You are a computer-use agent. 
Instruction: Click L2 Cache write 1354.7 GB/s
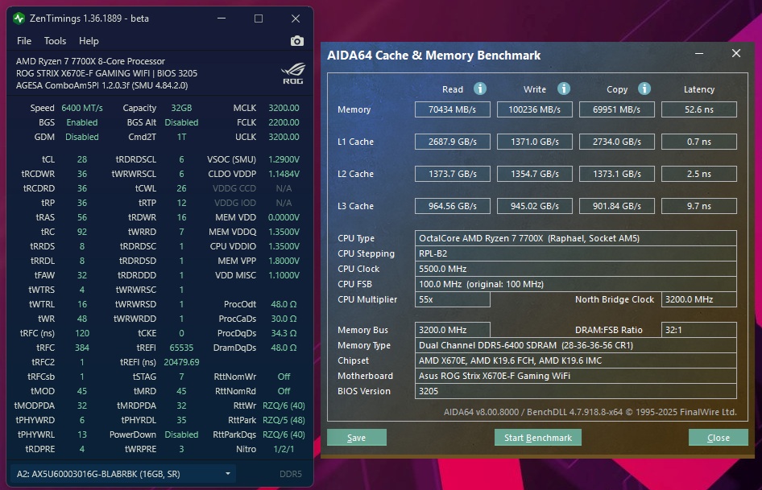click(535, 174)
